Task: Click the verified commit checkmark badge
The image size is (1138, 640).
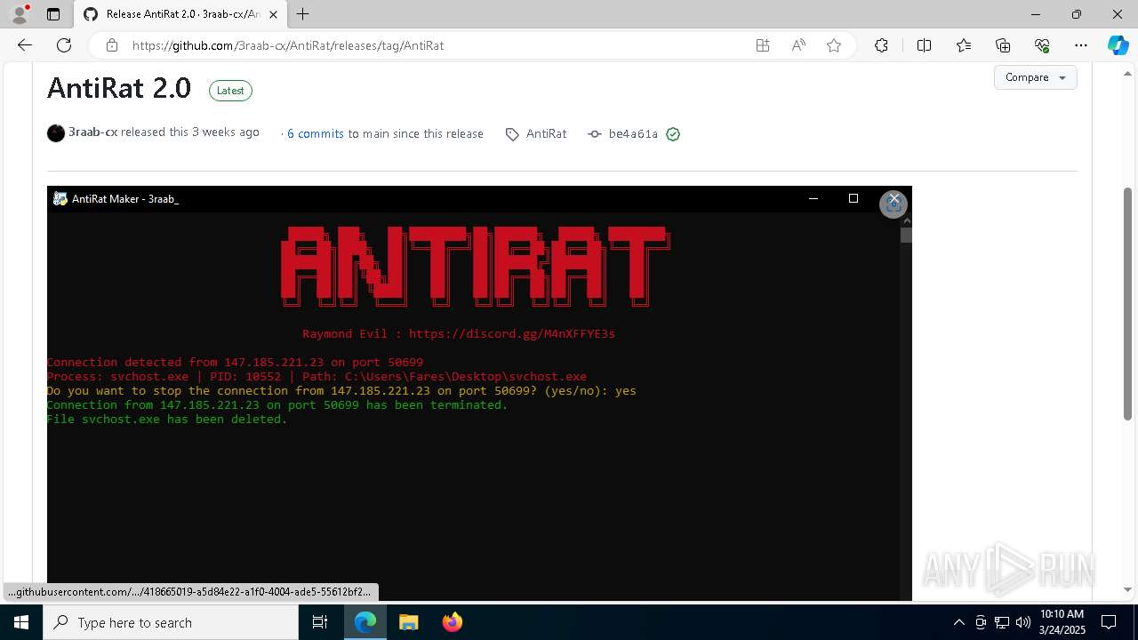Action: tap(673, 134)
